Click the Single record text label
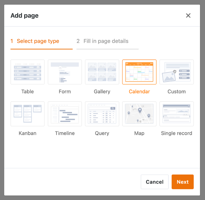Viewport: 205px width, 200px height. (x=176, y=133)
